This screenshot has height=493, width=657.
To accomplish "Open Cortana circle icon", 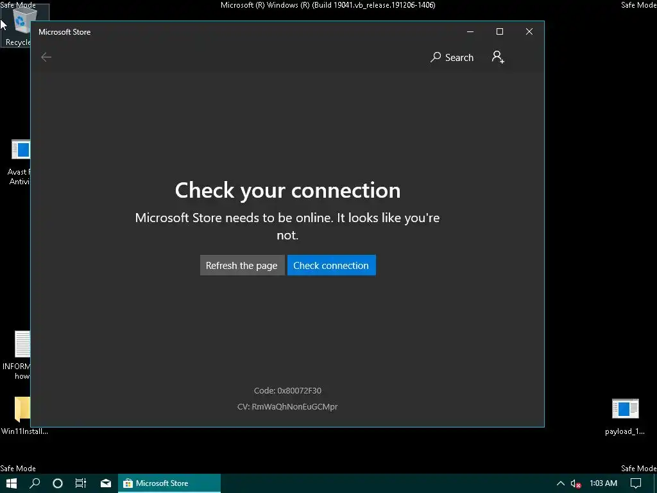I will [58, 483].
